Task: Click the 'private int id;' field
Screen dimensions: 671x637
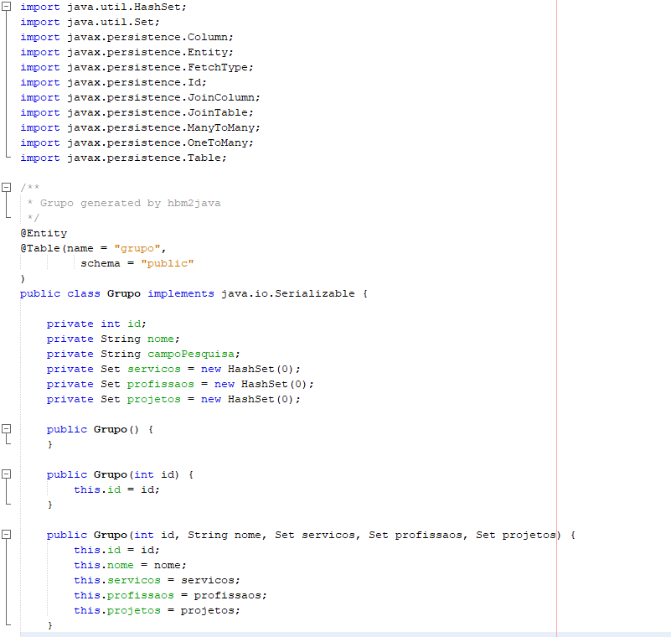Action: click(96, 324)
